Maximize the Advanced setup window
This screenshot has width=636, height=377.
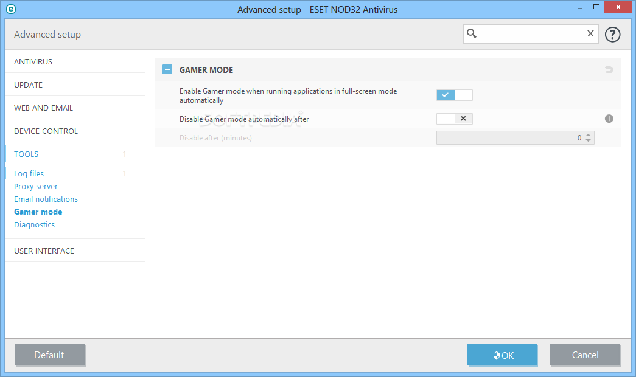596,7
